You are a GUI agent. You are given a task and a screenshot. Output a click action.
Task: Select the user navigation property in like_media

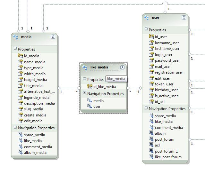click(x=97, y=106)
